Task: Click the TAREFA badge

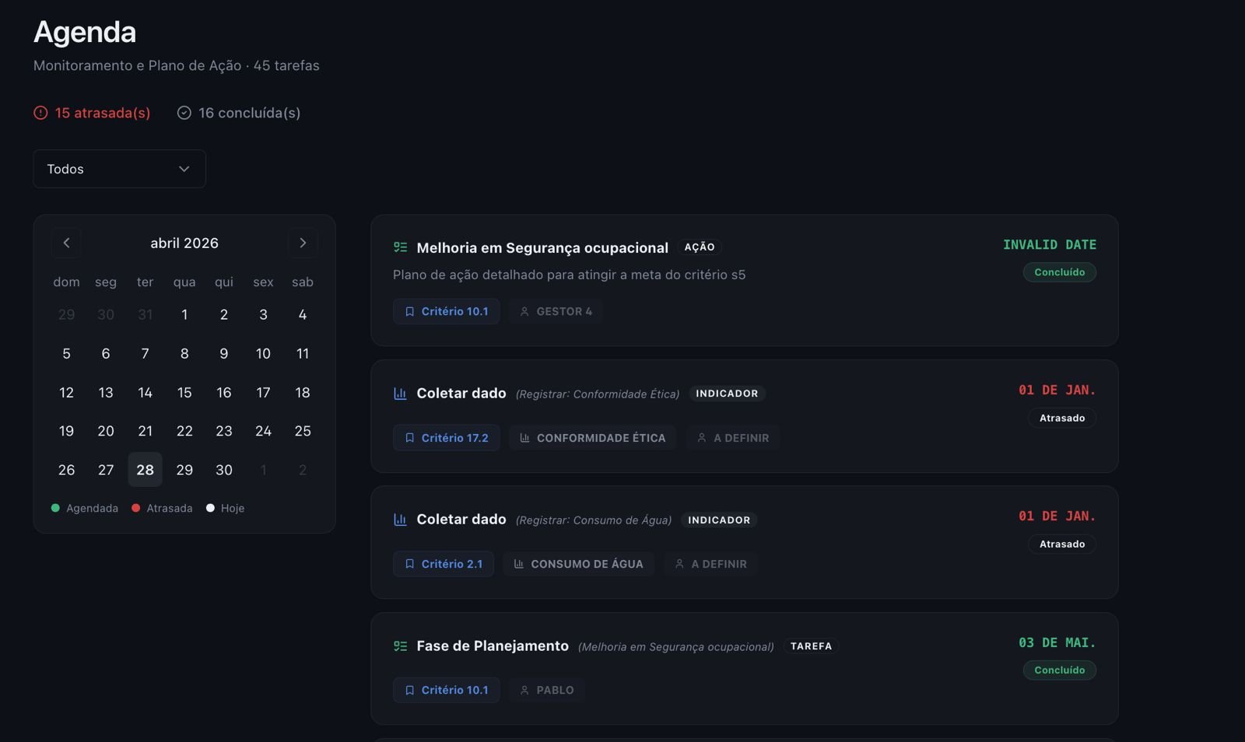Action: (x=811, y=646)
